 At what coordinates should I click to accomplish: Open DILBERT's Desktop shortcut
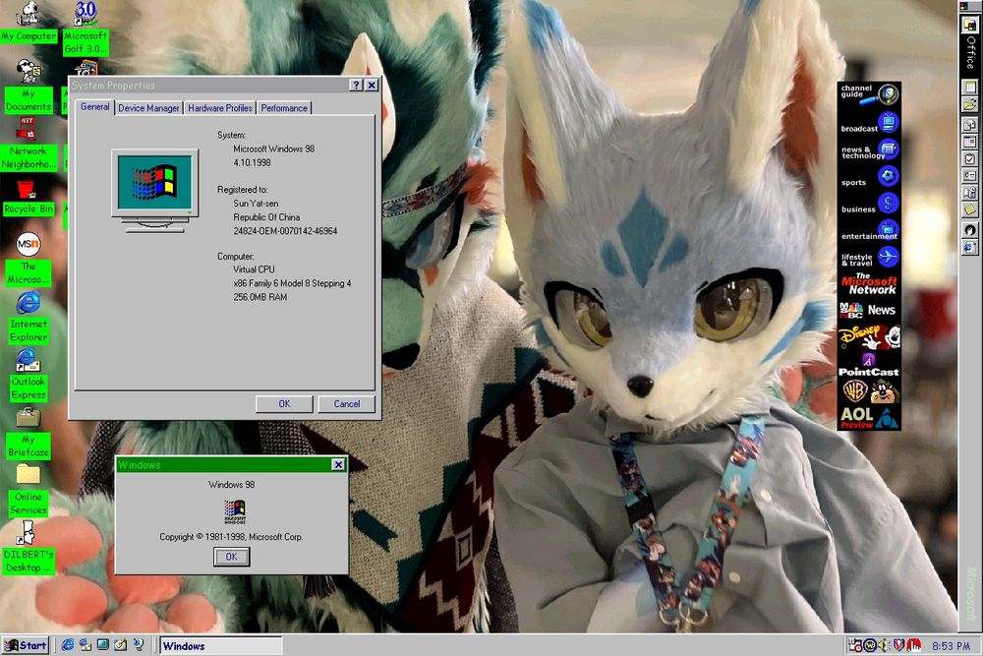29,547
